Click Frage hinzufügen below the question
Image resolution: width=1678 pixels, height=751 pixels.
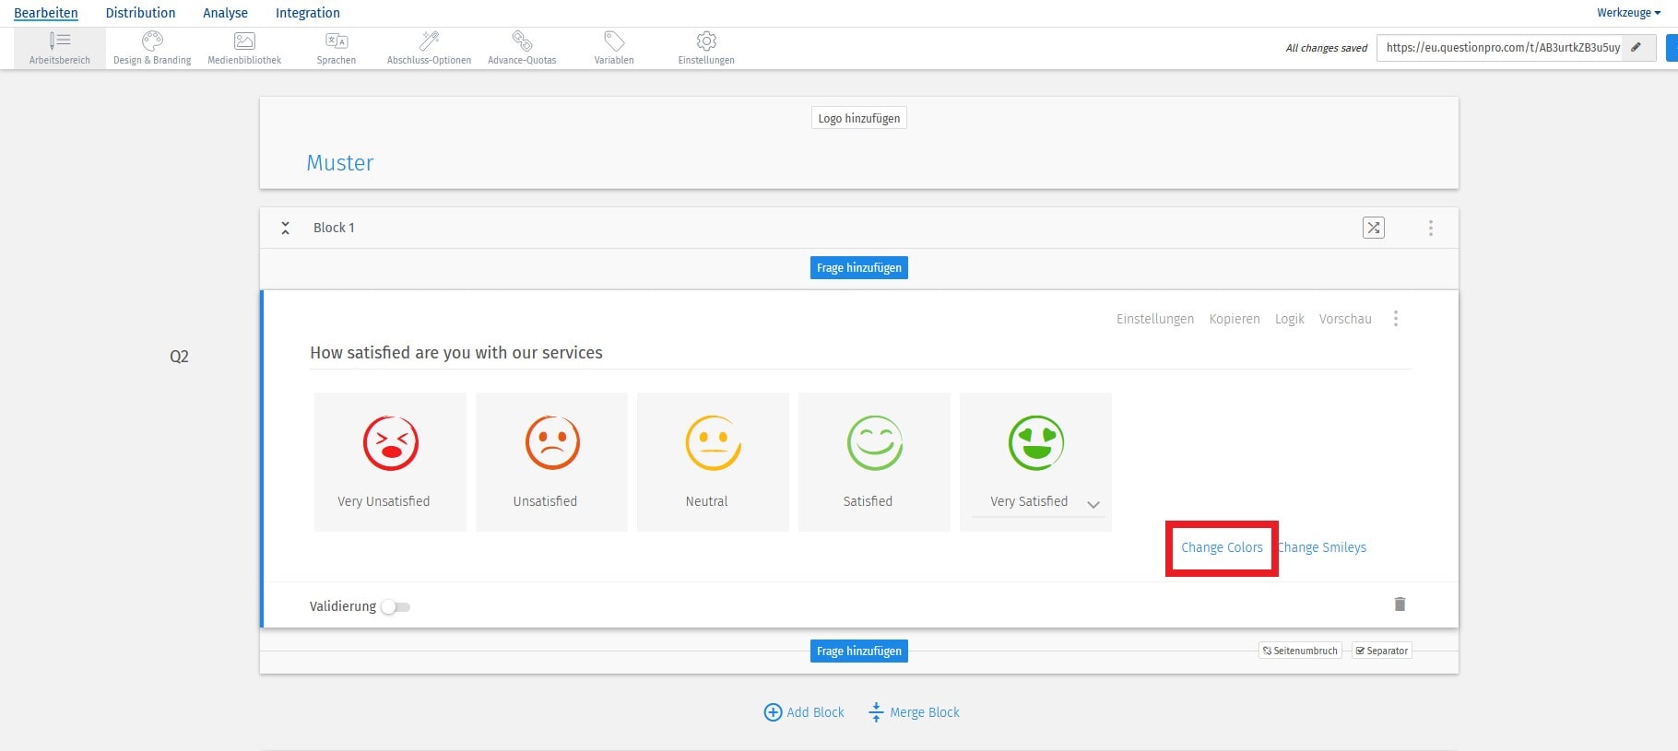pyautogui.click(x=859, y=651)
